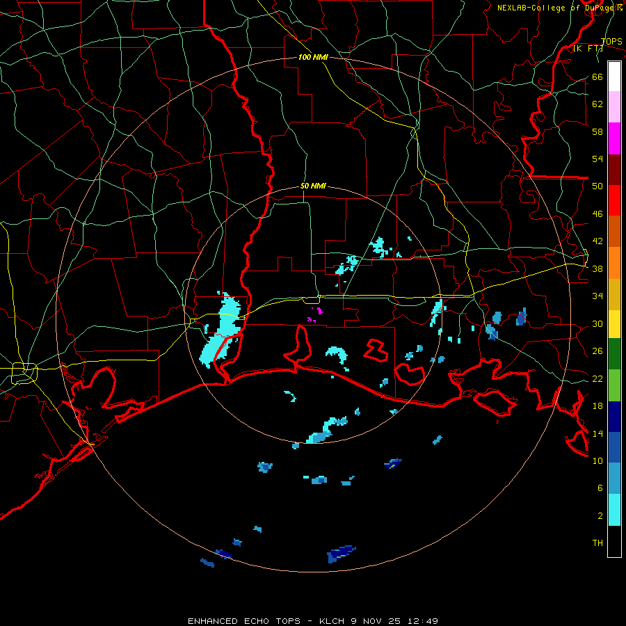The image size is (626, 626).
Task: Click legend value "66"
Action: click(x=597, y=77)
